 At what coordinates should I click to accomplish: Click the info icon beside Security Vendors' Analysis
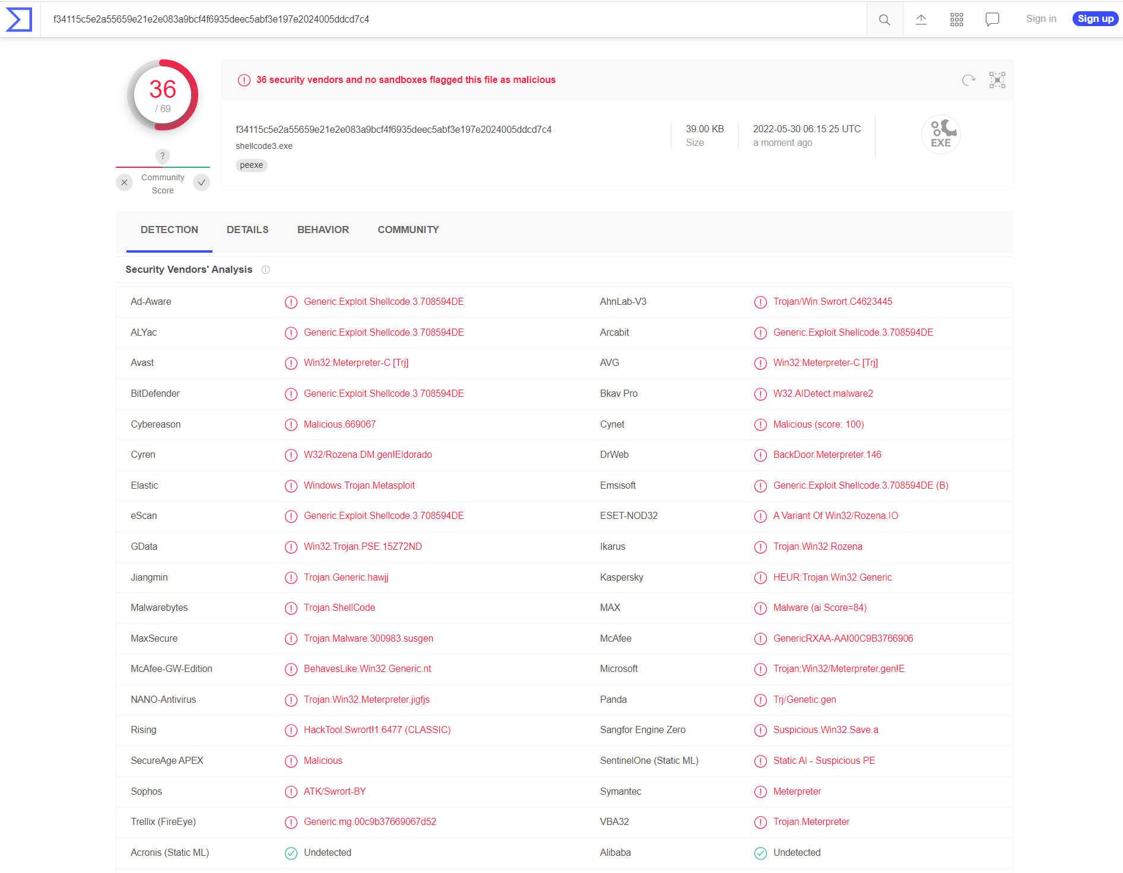[x=265, y=270]
